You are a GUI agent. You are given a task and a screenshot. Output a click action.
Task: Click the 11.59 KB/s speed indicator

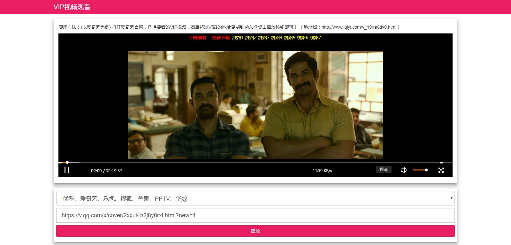(x=322, y=171)
